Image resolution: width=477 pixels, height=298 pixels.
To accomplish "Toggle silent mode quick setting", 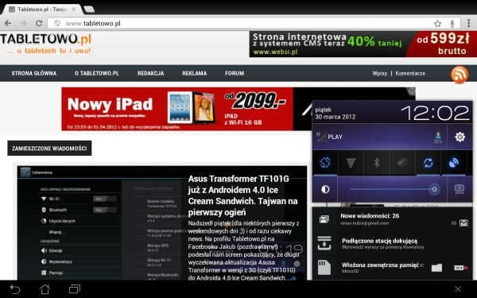I will pos(402,163).
